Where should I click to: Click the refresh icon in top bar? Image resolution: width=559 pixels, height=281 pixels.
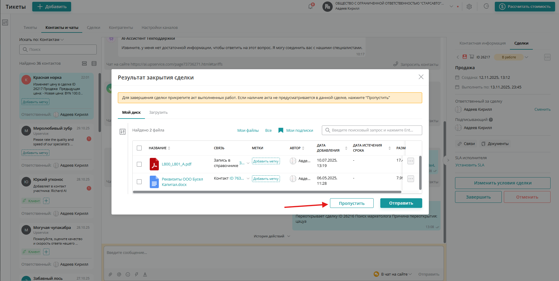point(486,6)
